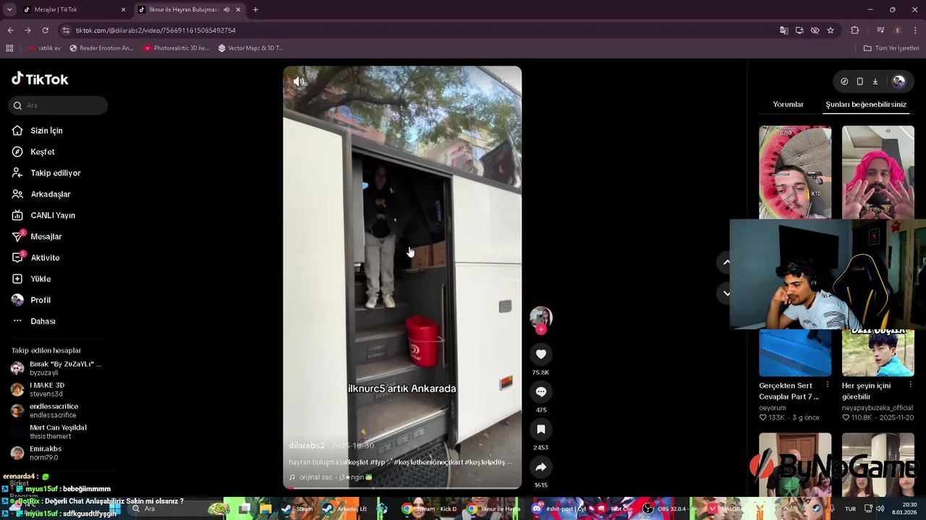The width and height of the screenshot is (926, 520).
Task: Focus the TikTok Ara search field
Action: [x=59, y=105]
